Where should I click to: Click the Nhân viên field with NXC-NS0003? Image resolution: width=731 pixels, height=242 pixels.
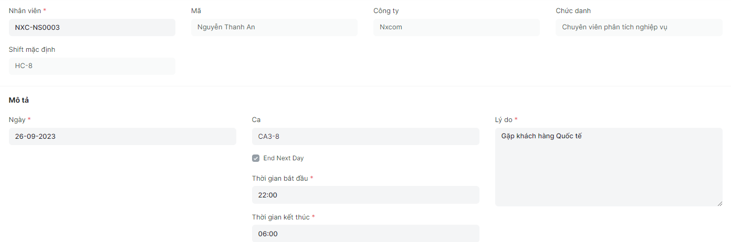pos(92,27)
